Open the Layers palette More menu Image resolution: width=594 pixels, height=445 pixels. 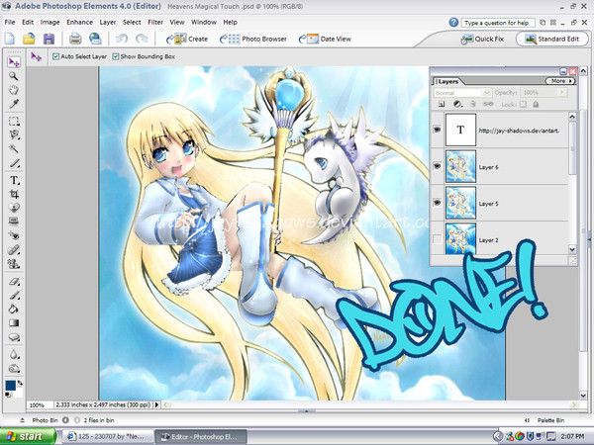560,81
